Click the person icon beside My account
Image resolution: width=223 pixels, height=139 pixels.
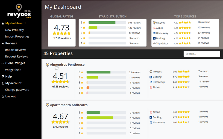click(3, 83)
